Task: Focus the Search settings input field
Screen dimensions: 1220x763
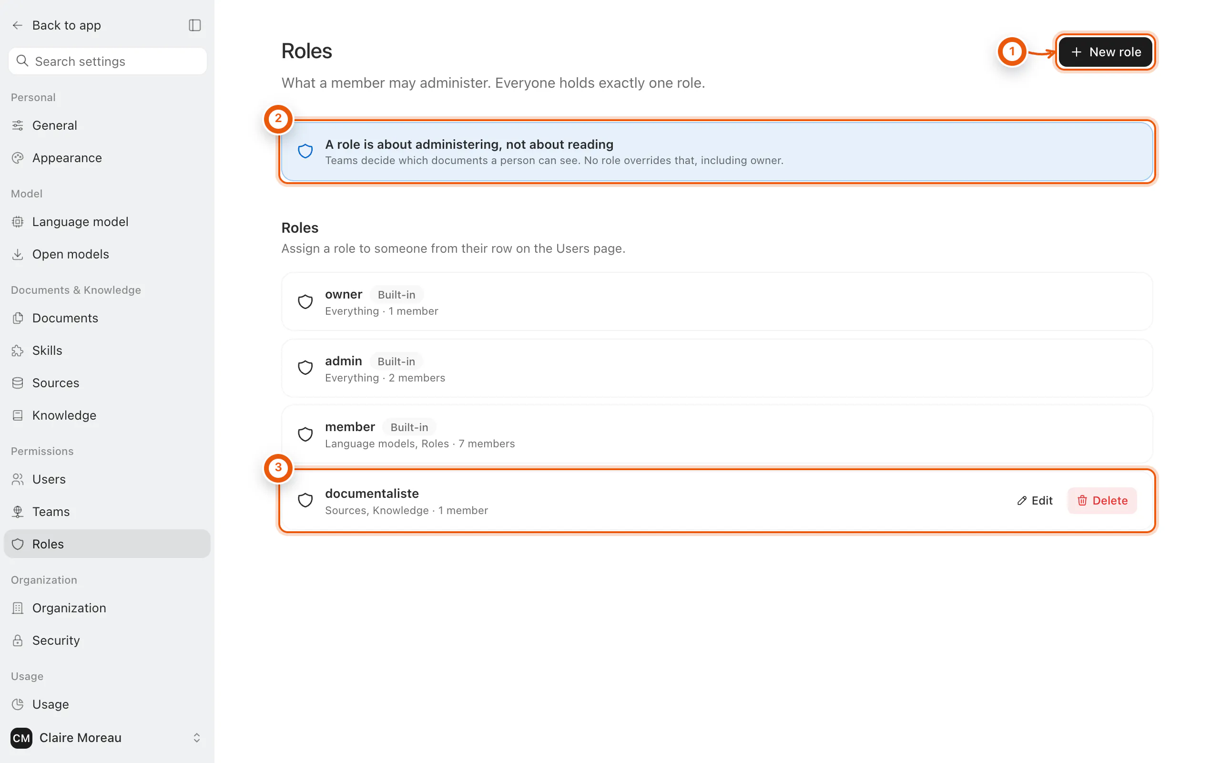Action: (108, 61)
